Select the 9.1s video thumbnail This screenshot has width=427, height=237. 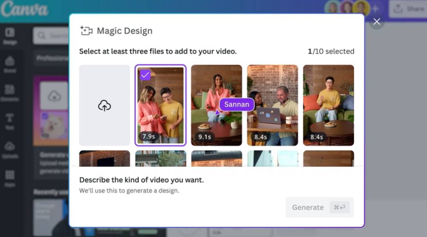click(x=216, y=105)
